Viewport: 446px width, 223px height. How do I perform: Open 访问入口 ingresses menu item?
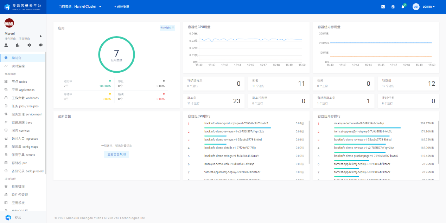25,139
